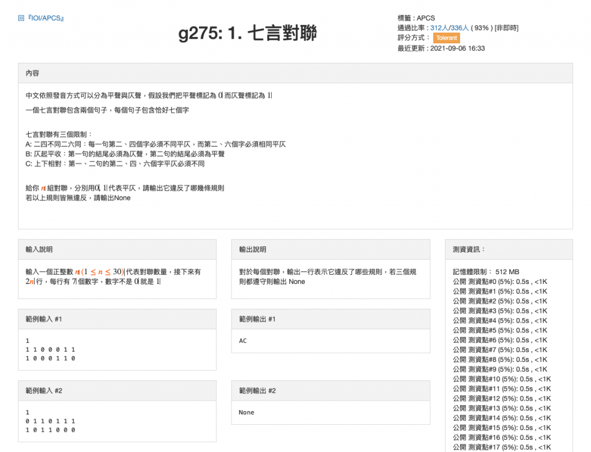Click the small square icon before IOI/APCS
Screen dimensions: 591x452
[x=21, y=18]
